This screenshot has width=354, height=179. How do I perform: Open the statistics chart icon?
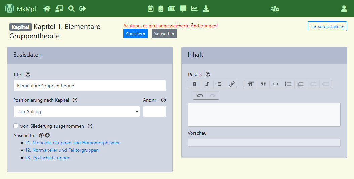click(194, 9)
